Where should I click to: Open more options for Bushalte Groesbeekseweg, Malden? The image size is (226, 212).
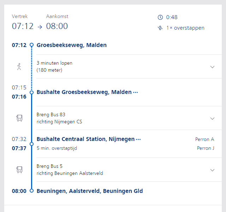(x=135, y=92)
